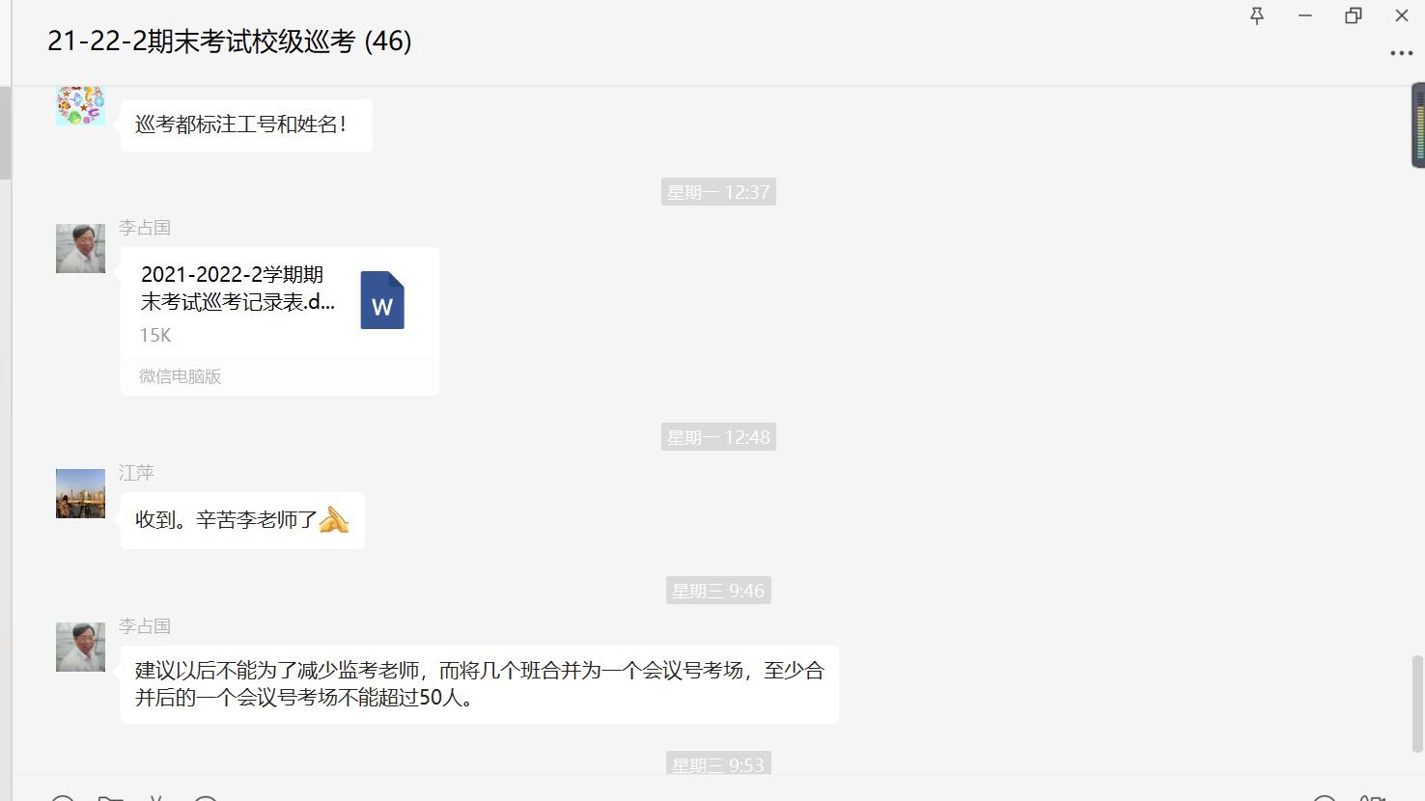
Task: Click the colorful avatar at the top
Action: (x=81, y=105)
